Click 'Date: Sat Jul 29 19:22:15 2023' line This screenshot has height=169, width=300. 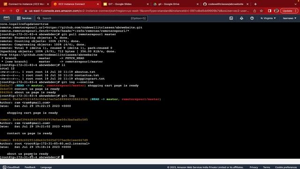click(36, 106)
